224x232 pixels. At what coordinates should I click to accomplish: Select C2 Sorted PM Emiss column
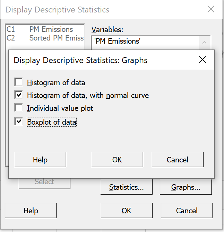(x=45, y=38)
